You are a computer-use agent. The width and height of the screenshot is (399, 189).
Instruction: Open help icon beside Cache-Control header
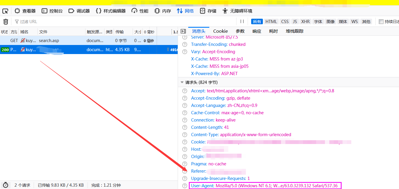click(184, 113)
